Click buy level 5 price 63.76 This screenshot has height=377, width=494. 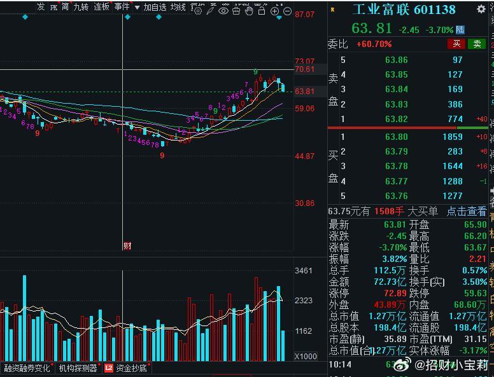(x=397, y=196)
